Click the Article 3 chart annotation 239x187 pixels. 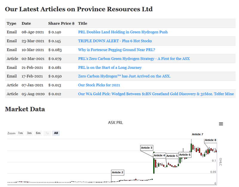(147, 148)
